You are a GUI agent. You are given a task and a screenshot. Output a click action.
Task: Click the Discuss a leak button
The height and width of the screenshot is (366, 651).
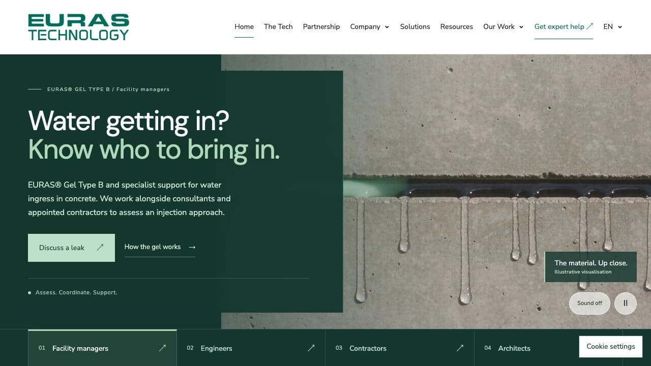71,248
